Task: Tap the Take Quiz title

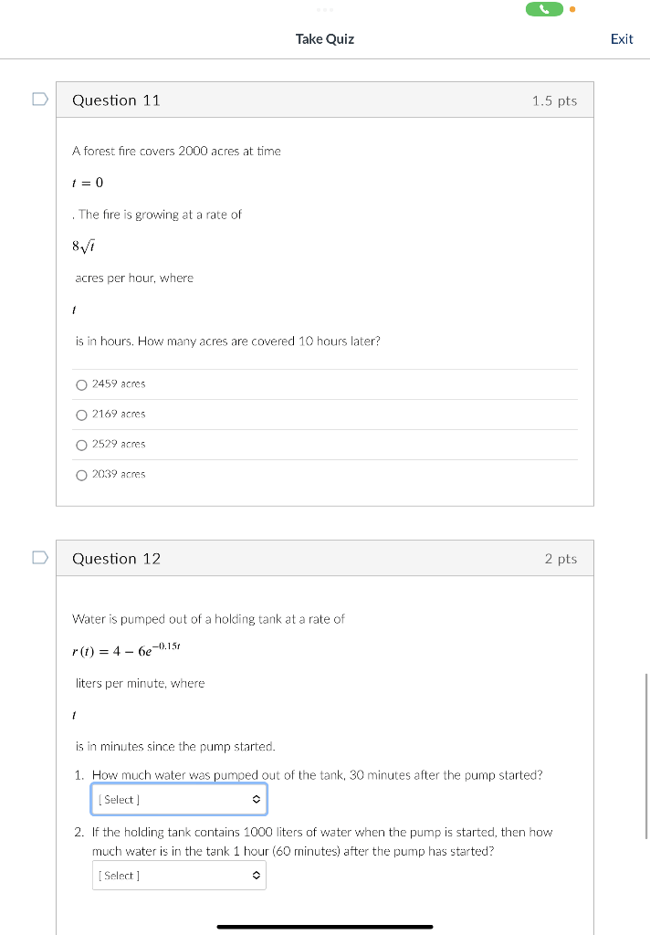Action: coord(325,38)
